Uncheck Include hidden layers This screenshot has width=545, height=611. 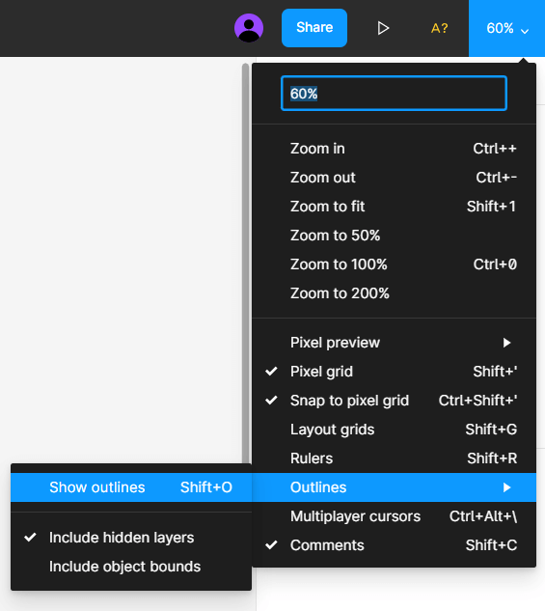click(131, 538)
